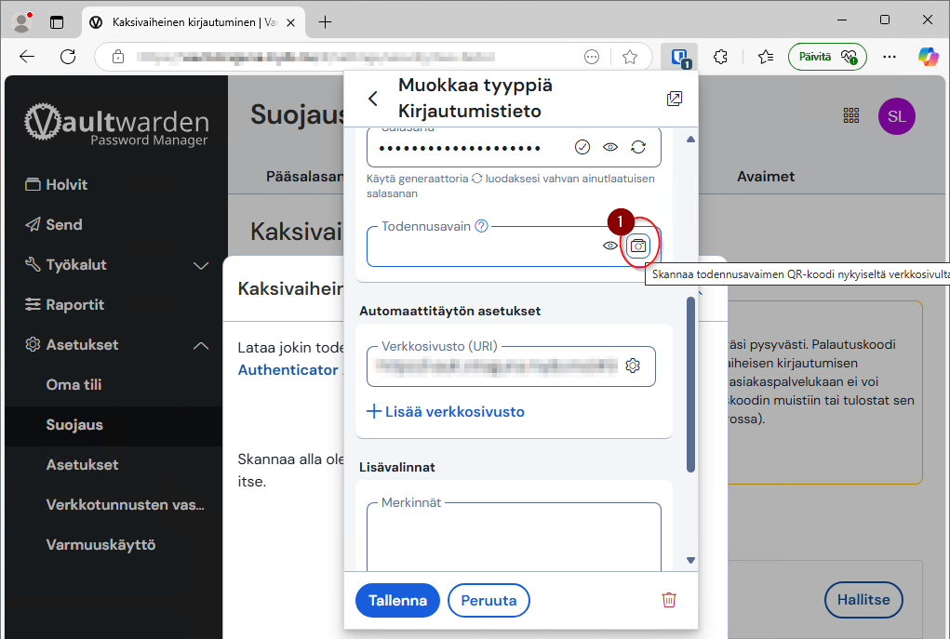
Task: Open URI match settings gear
Action: coord(633,366)
